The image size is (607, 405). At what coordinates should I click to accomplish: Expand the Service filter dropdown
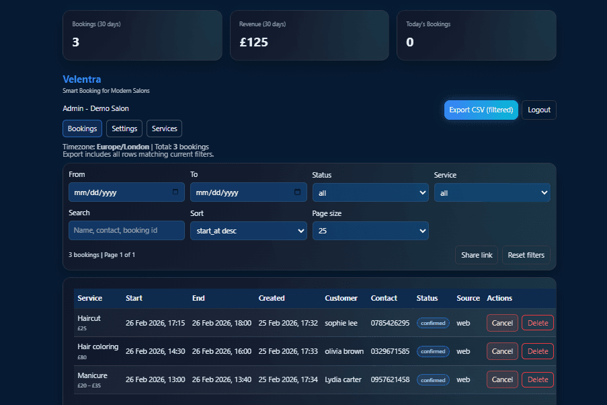pyautogui.click(x=492, y=193)
